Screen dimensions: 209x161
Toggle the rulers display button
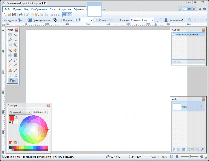69,15
